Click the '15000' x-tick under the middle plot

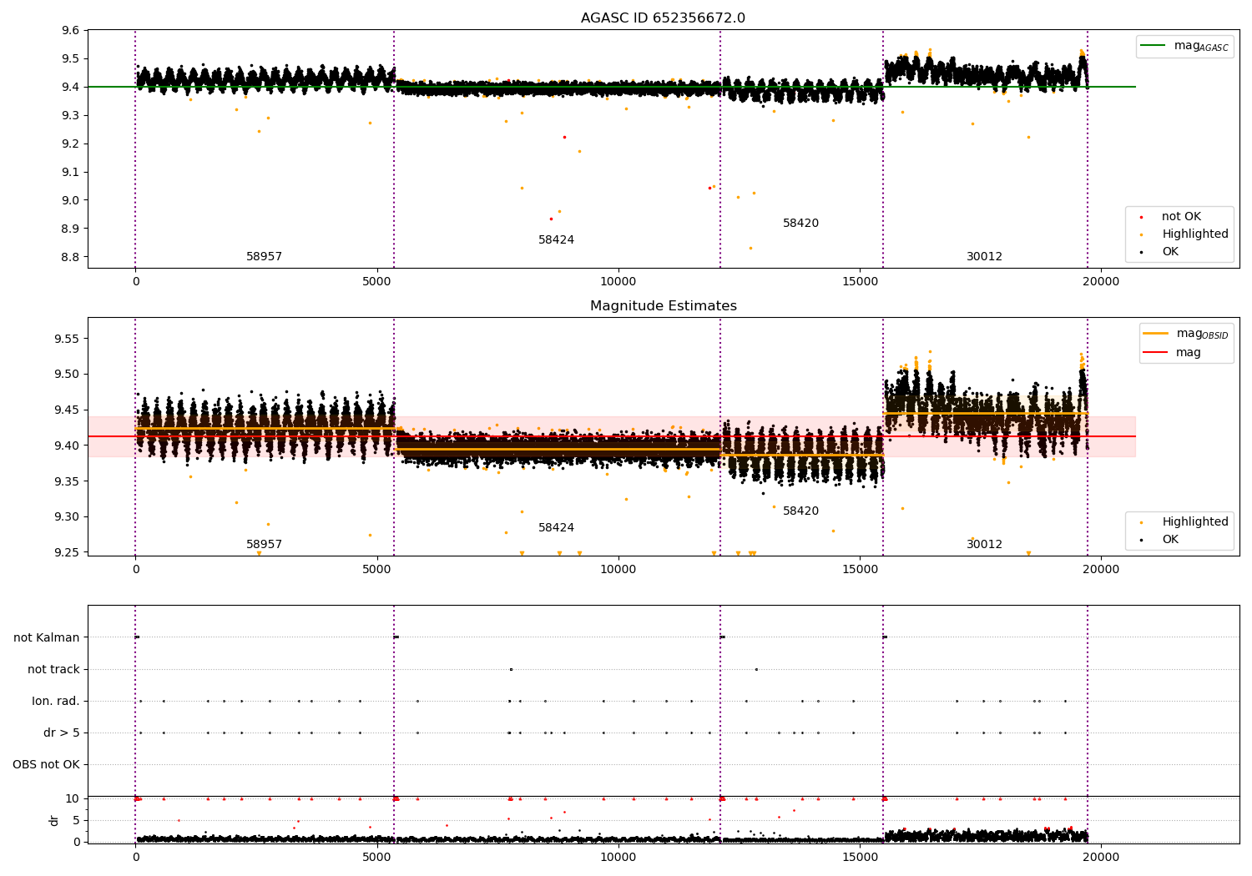(860, 570)
